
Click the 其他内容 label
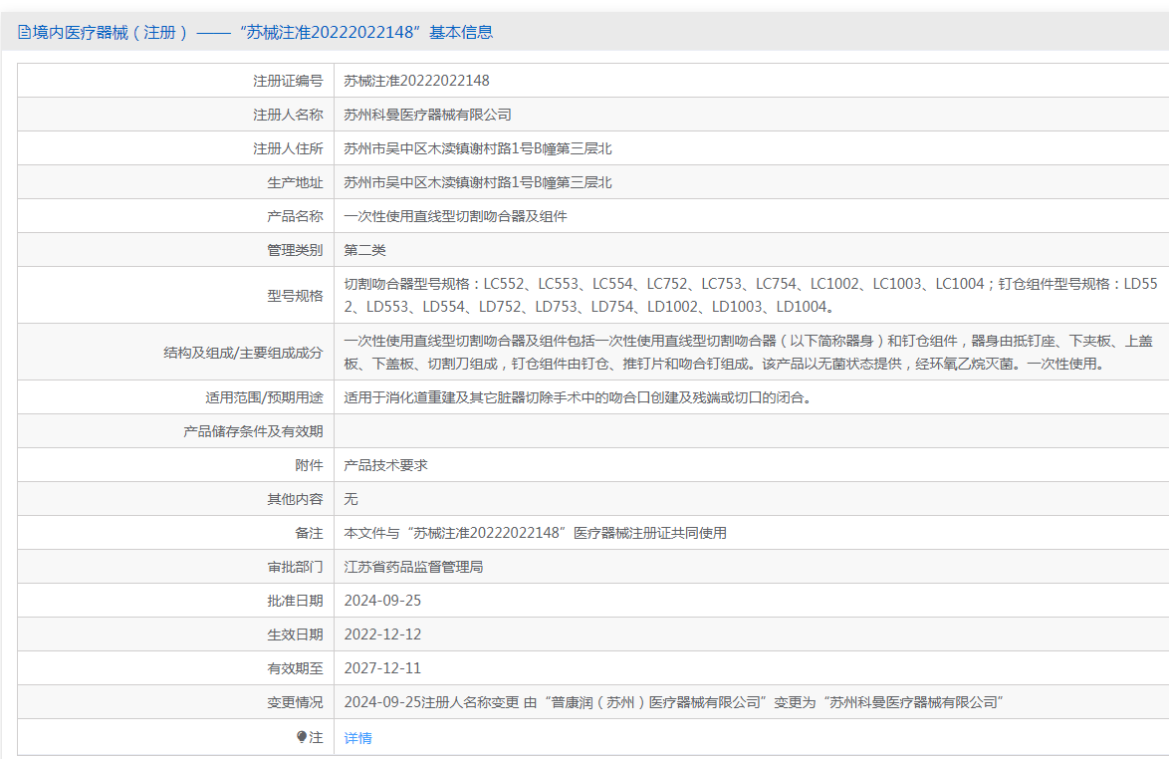pyautogui.click(x=295, y=499)
